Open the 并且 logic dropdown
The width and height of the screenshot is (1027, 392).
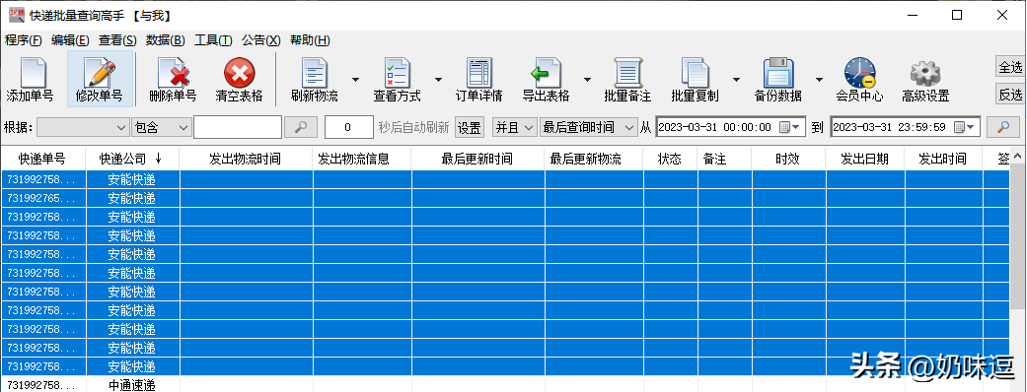[515, 127]
